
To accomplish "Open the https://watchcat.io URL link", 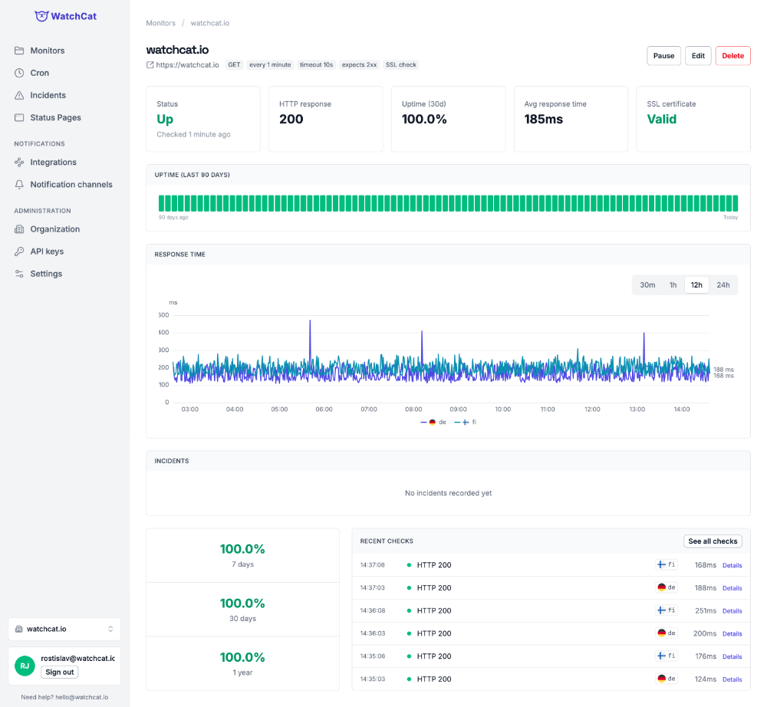I will click(x=187, y=64).
